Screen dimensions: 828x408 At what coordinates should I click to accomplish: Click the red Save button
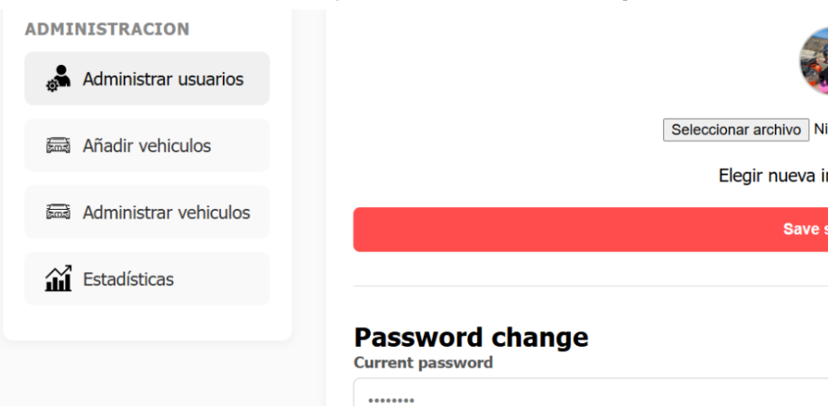(590, 230)
